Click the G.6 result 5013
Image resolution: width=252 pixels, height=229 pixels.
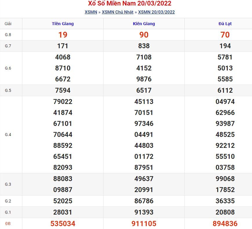click(225, 68)
